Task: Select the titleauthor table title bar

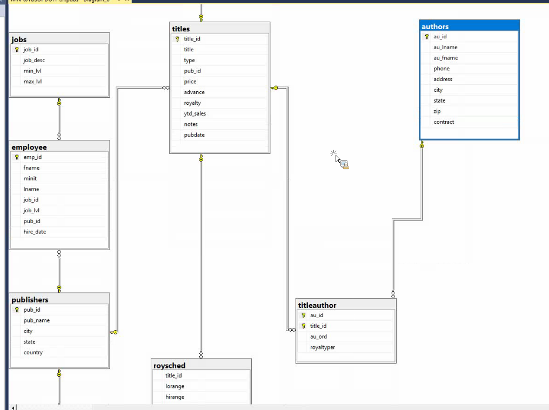Action: tap(346, 305)
